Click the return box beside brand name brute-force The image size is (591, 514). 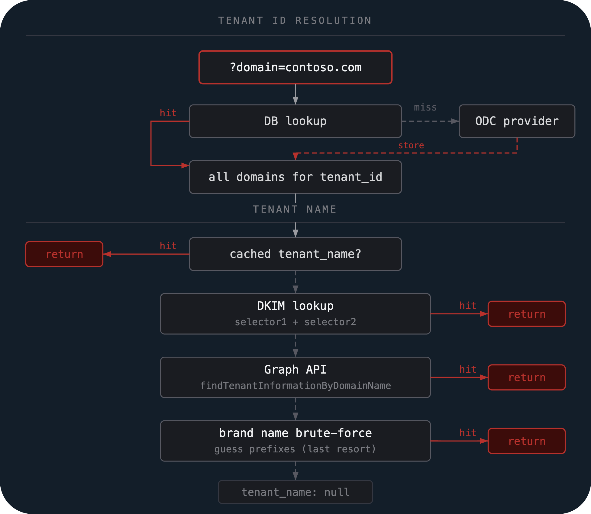(527, 441)
